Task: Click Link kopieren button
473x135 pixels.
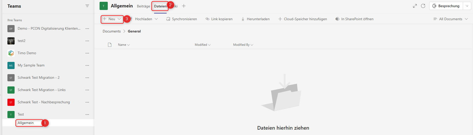Action: (219, 19)
